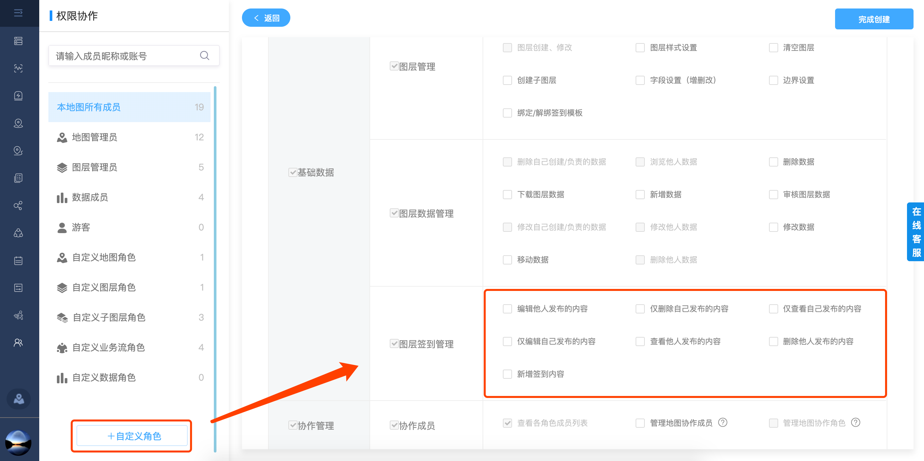Select the 自定义地图角色 item
Image resolution: width=924 pixels, height=461 pixels.
tap(129, 258)
